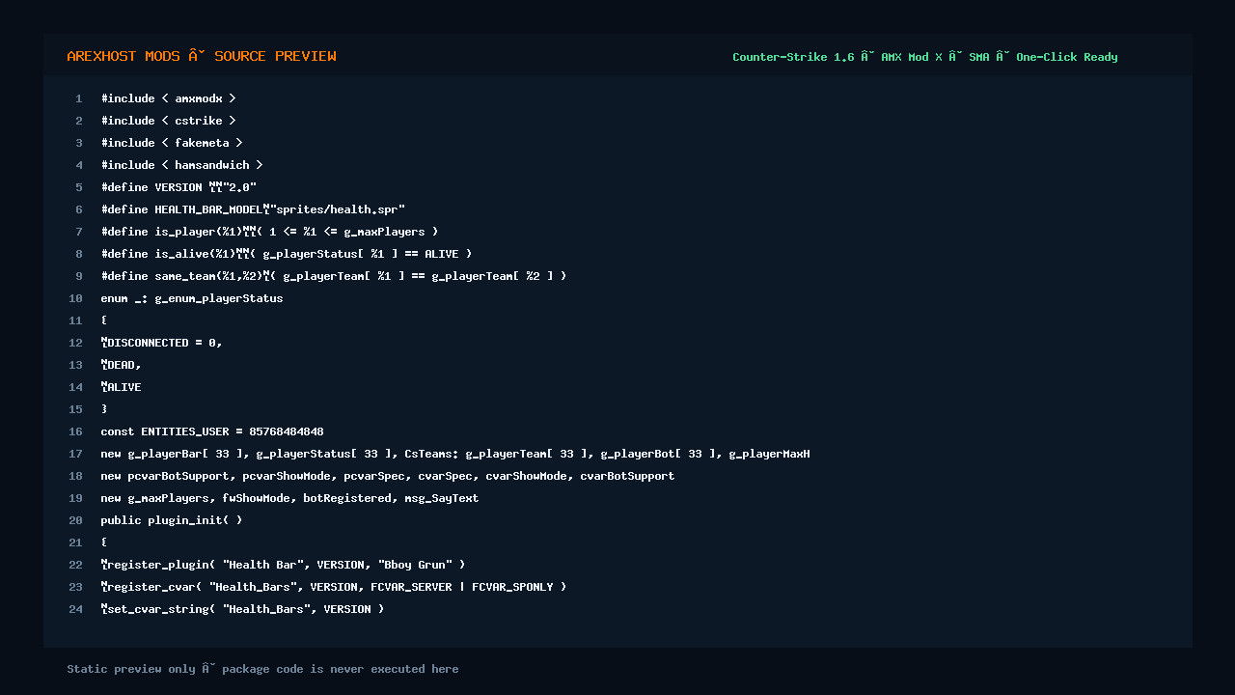
Task: Click the '#define same_team(%1,%2)' code line
Action: 334,276
